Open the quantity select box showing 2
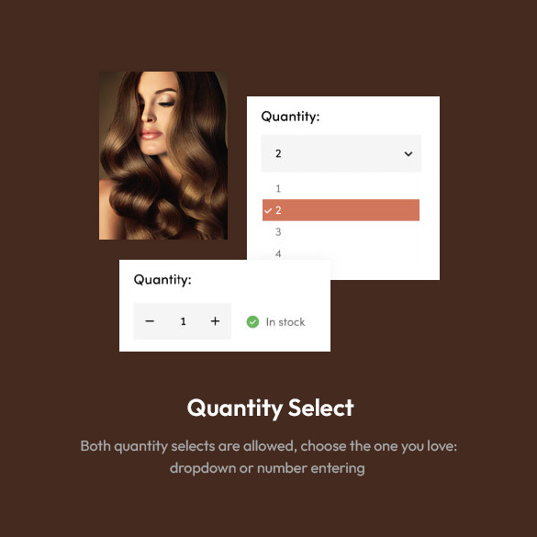This screenshot has width=537, height=537. [341, 153]
